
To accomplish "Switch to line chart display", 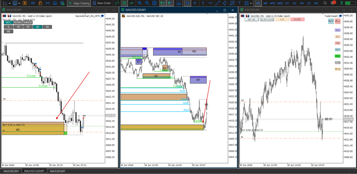I will 132,3.
